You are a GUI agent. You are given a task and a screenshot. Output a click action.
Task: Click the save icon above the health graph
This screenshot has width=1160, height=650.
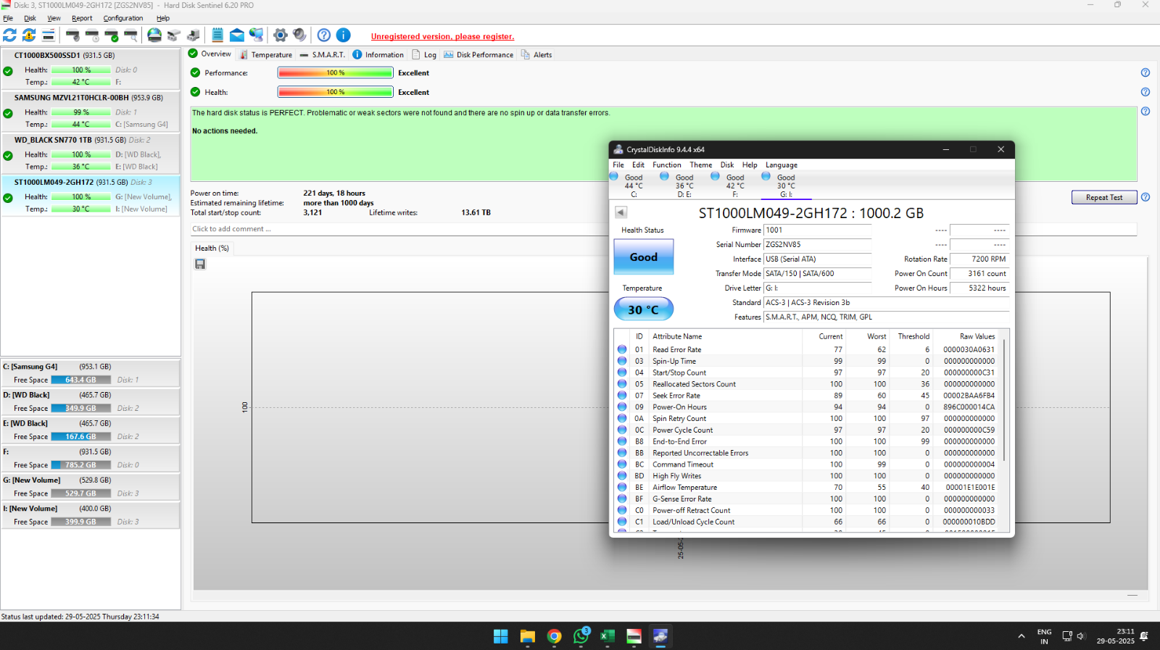(200, 264)
